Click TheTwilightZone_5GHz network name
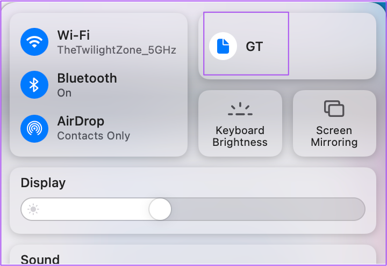 click(x=117, y=50)
